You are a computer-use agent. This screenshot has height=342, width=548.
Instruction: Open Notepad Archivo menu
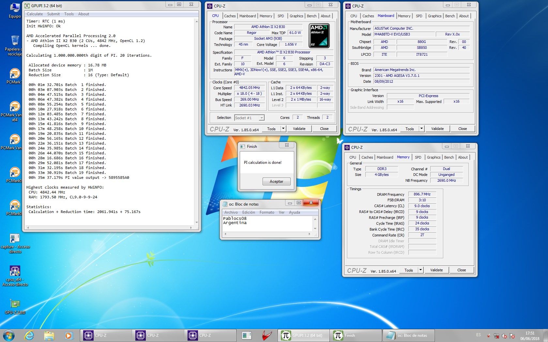coord(231,212)
